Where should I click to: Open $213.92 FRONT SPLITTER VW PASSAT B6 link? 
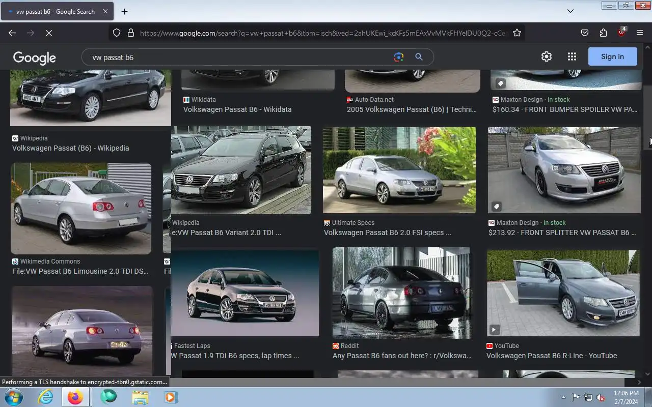coord(562,232)
